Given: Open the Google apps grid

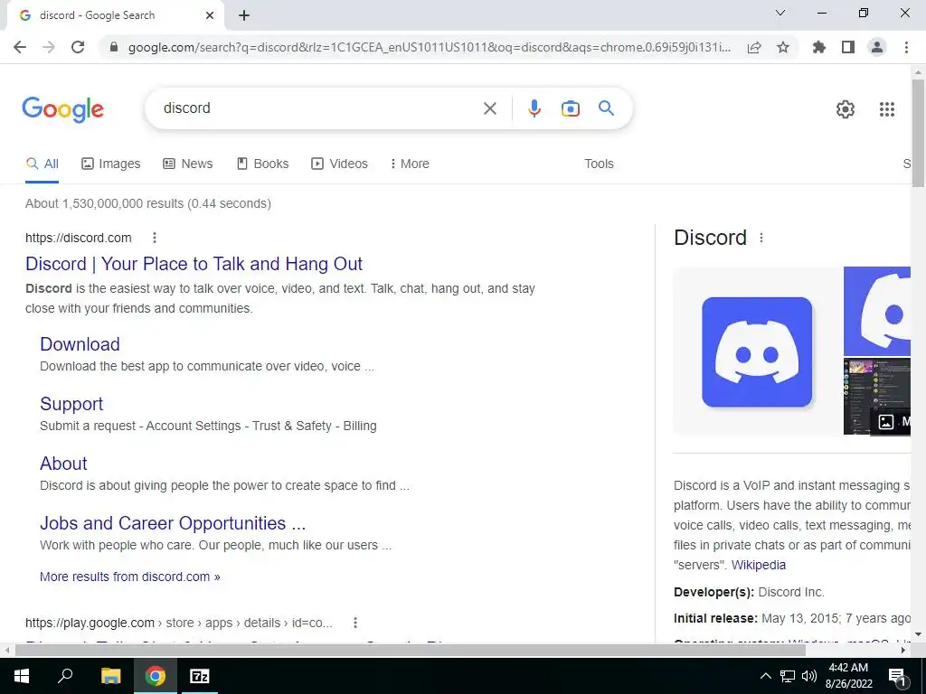Looking at the screenshot, I should [887, 109].
